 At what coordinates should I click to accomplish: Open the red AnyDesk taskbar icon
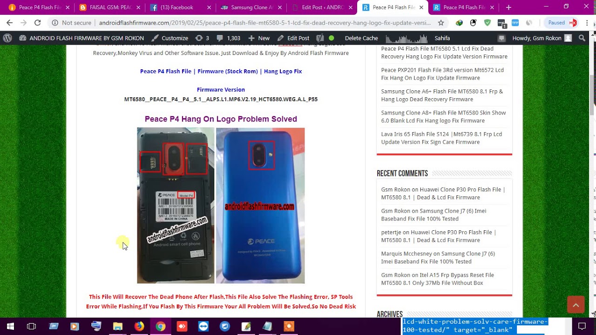(x=182, y=327)
